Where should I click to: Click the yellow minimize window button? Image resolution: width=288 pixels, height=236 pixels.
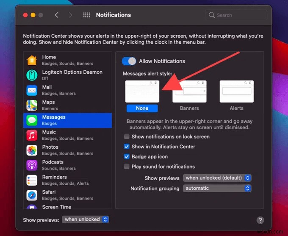(x=33, y=15)
